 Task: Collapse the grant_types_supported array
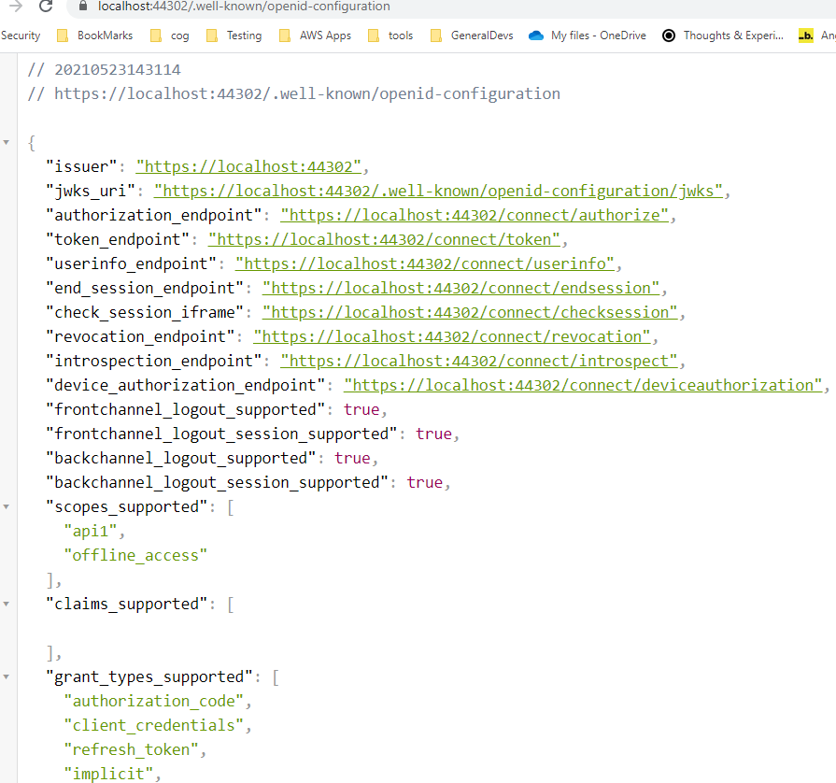pos(7,676)
